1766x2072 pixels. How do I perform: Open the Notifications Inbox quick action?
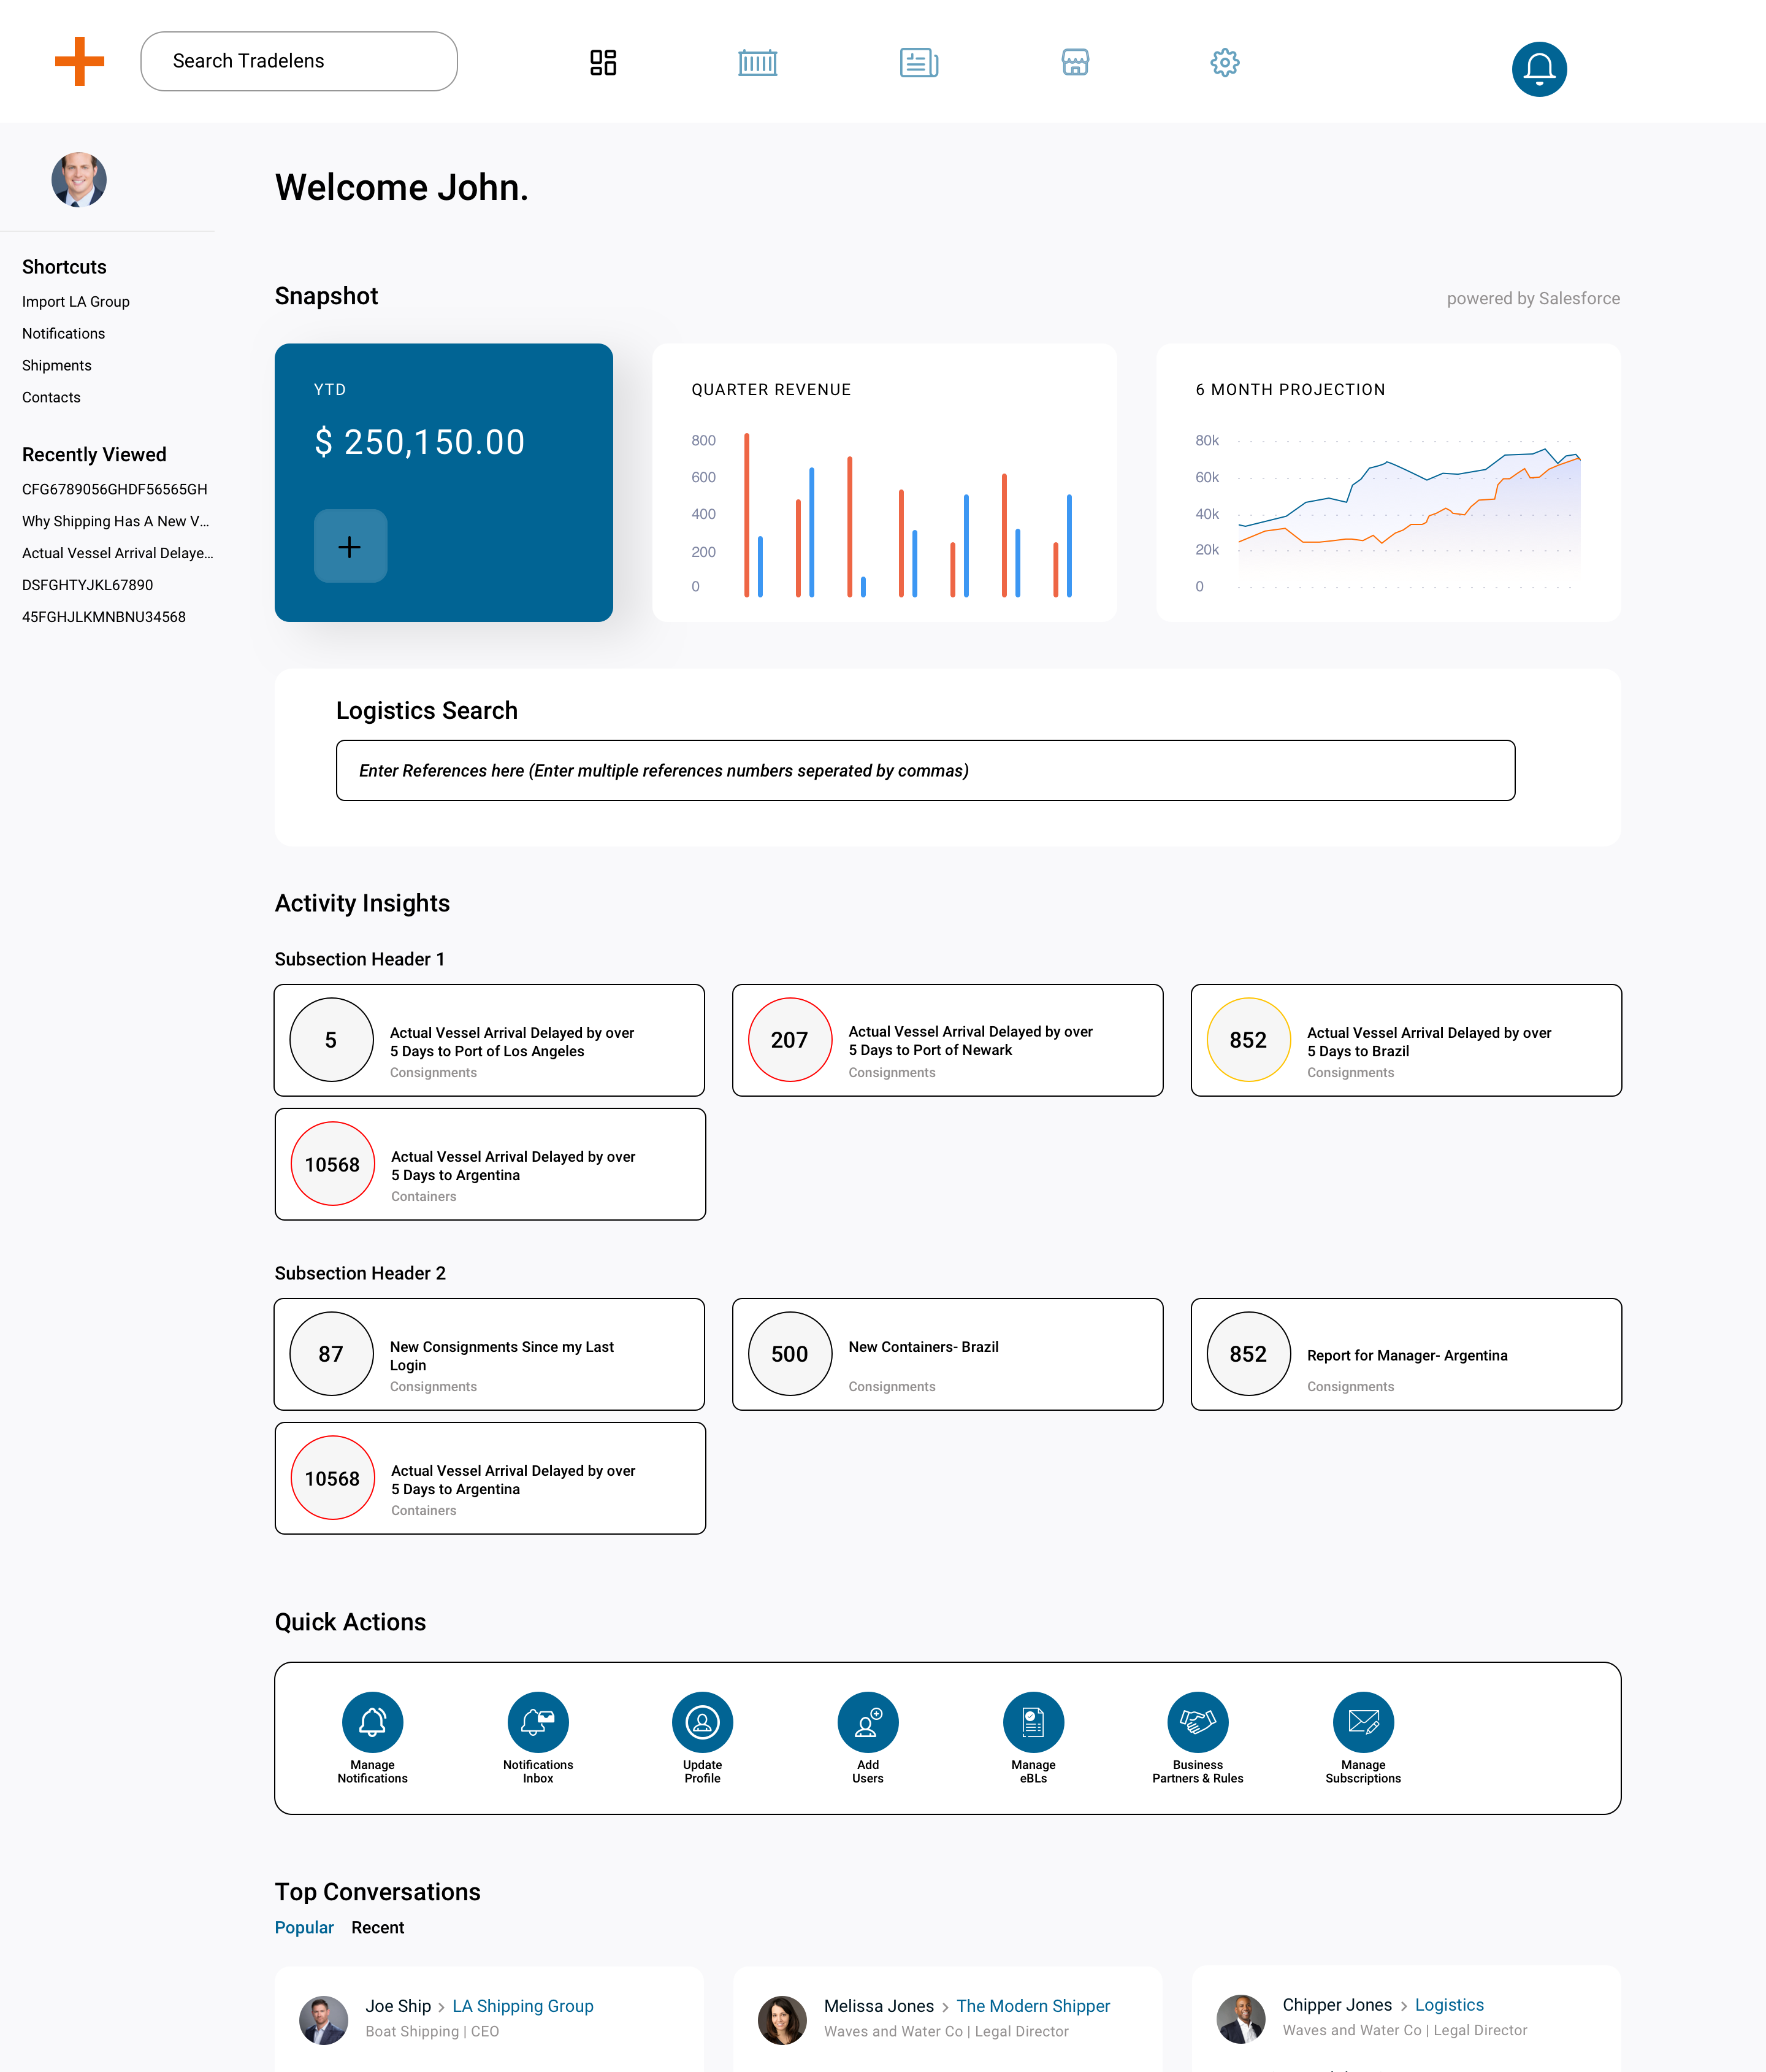click(x=538, y=1721)
